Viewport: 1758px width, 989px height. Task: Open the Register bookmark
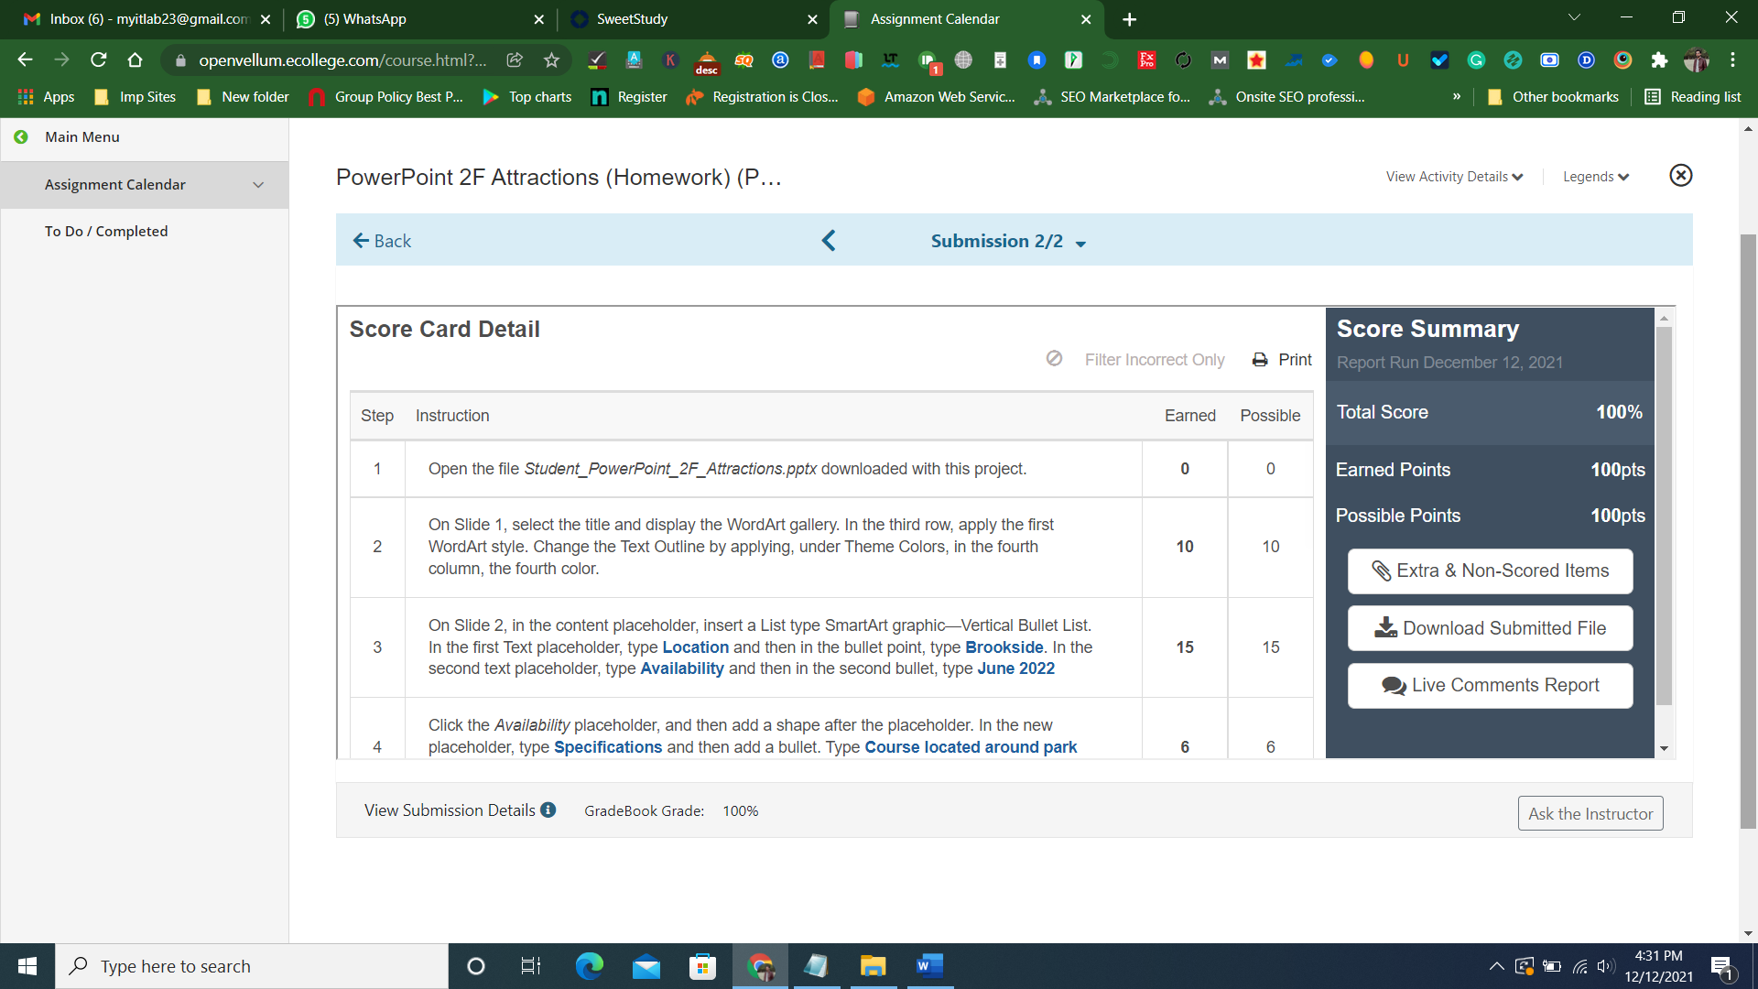[629, 96]
